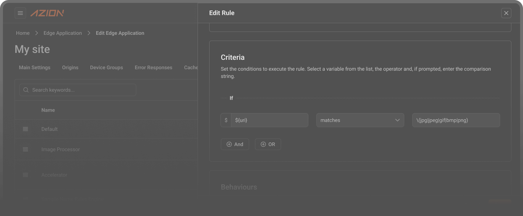This screenshot has width=523, height=216.
Task: Add an And condition
Action: (235, 144)
